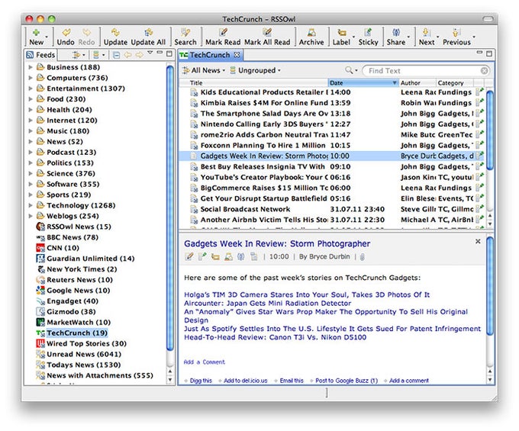Switch to the TechCrunch tab

(x=210, y=55)
